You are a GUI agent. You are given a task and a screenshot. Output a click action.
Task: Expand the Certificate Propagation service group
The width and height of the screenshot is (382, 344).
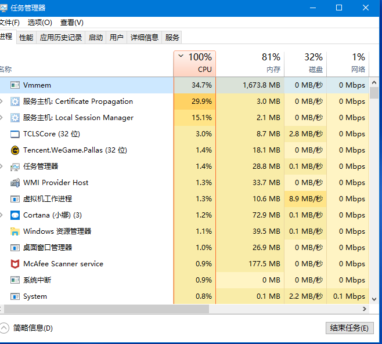point(2,102)
